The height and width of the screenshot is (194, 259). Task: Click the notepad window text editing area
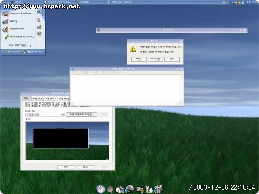[125, 89]
